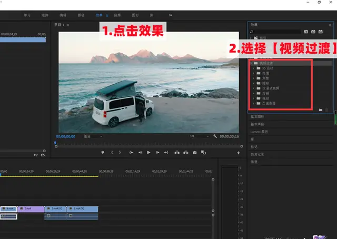Click the right handle of Program zoom scrollbar
Screen dimensions: 337x239
[242, 146]
